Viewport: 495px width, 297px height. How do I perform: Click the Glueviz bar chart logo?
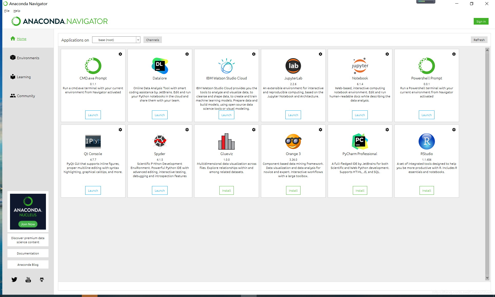226,141
